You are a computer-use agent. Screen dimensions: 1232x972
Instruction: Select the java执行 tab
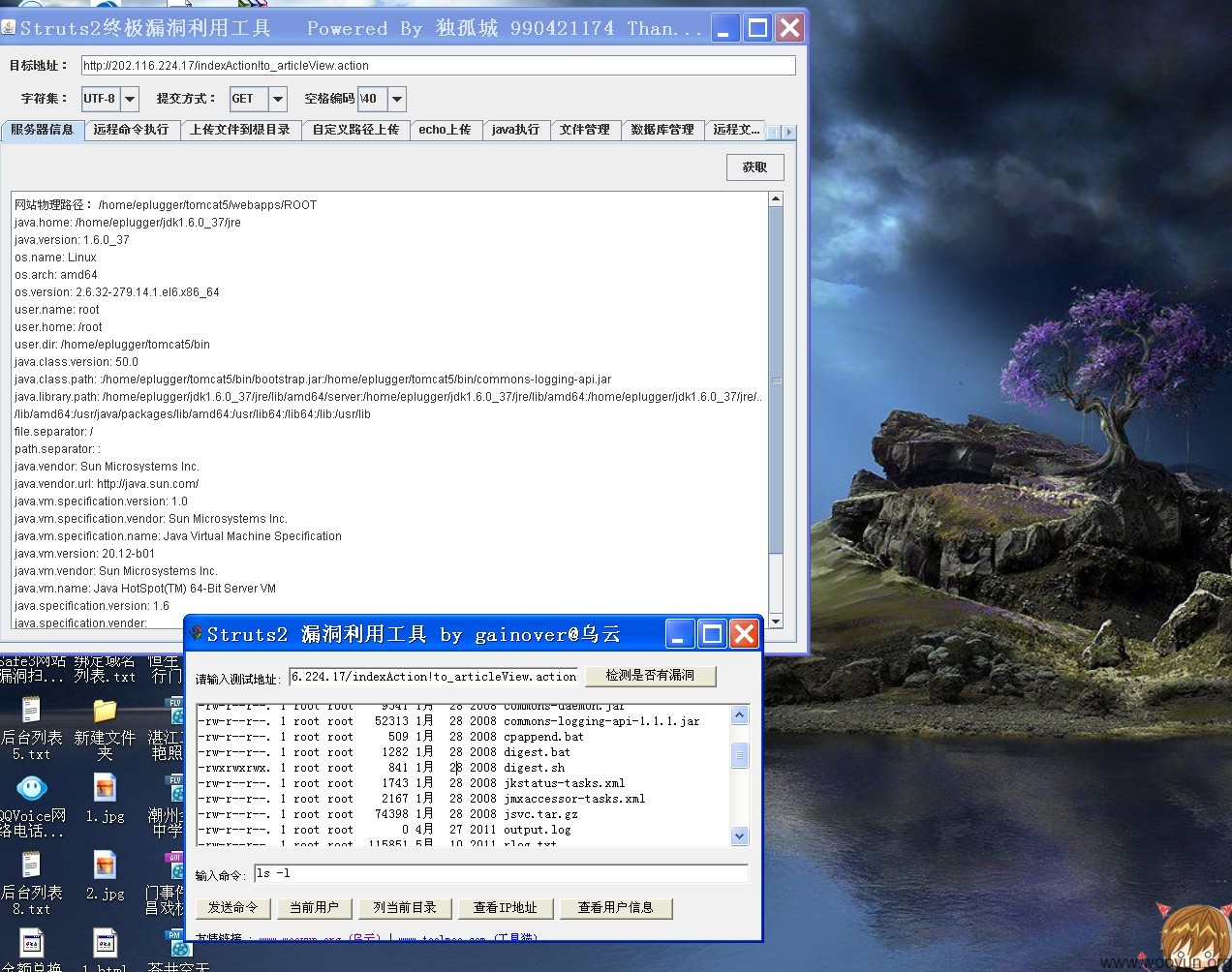[515, 130]
